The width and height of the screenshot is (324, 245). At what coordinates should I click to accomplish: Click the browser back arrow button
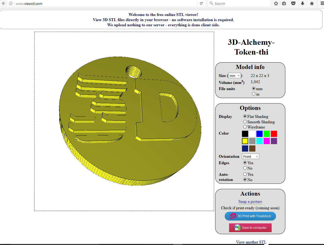[x=3, y=3]
